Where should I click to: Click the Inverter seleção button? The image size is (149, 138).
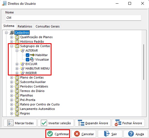[56, 123]
